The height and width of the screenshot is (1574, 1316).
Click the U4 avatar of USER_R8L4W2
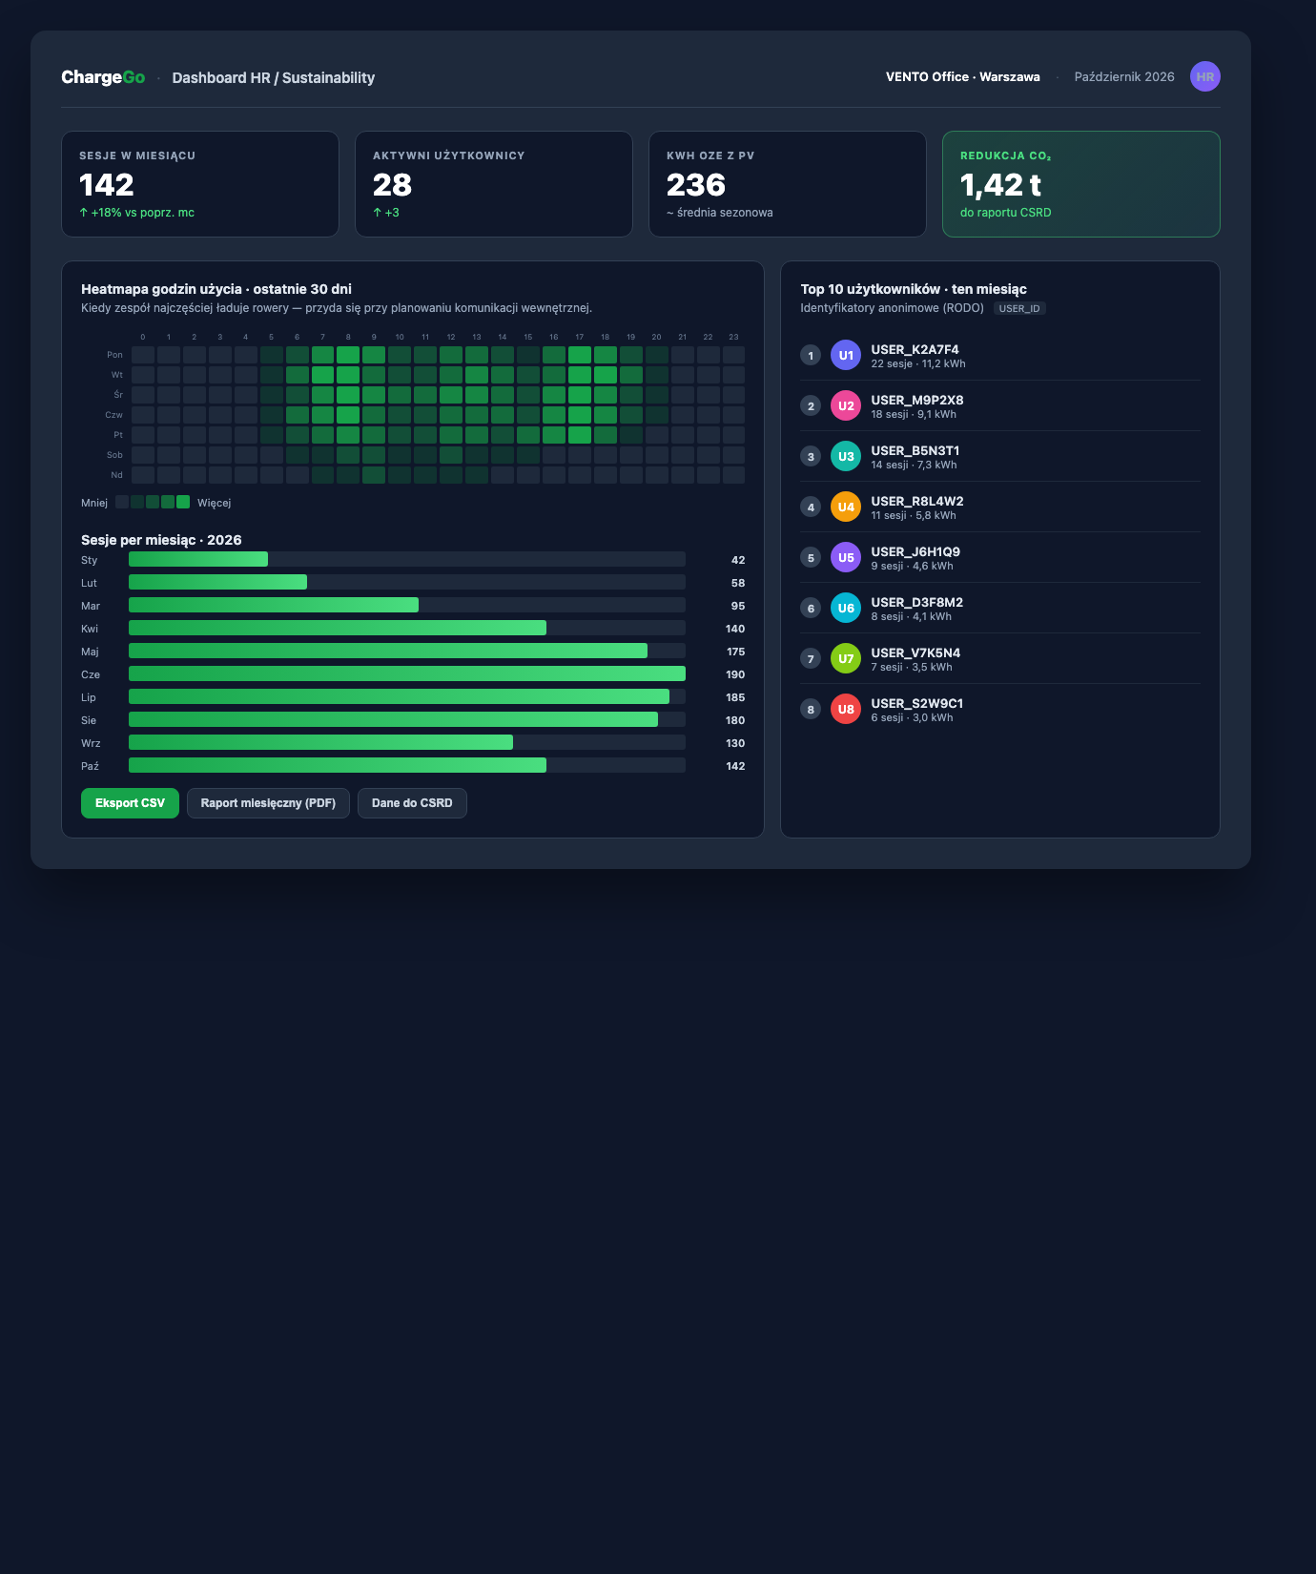(846, 507)
